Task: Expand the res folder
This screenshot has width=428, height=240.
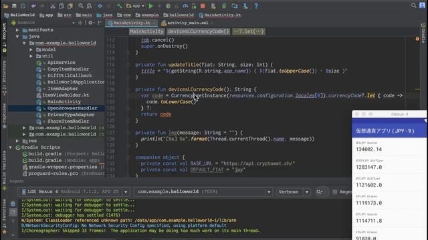Action: click(17, 141)
